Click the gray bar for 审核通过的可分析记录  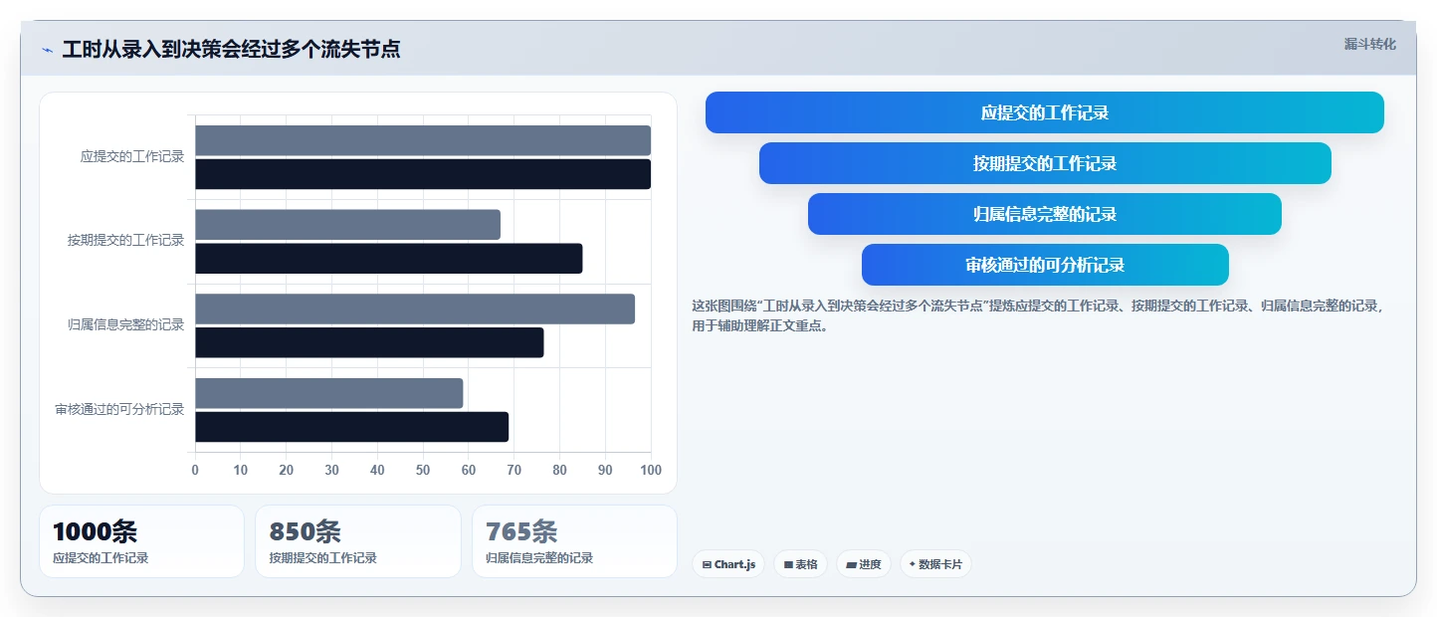(x=329, y=393)
